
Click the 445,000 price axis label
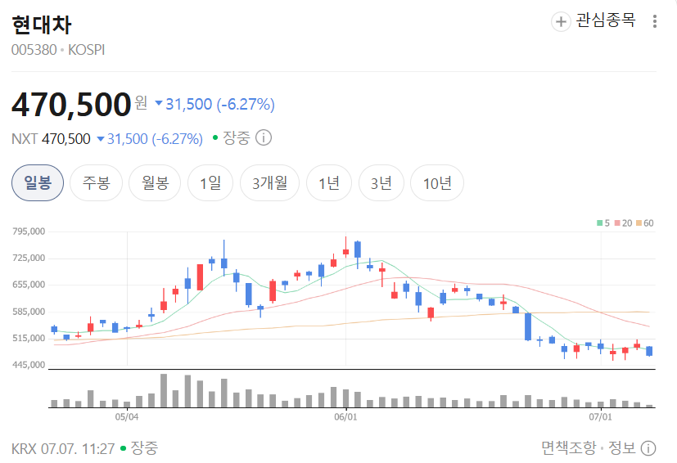29,365
